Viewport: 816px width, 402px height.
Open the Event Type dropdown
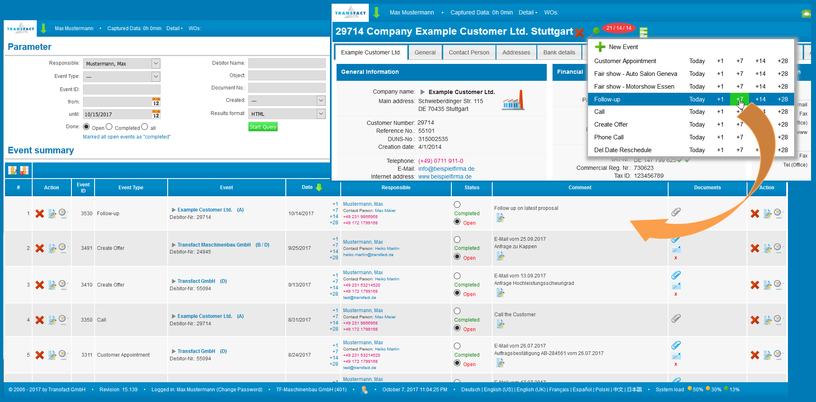click(x=121, y=76)
